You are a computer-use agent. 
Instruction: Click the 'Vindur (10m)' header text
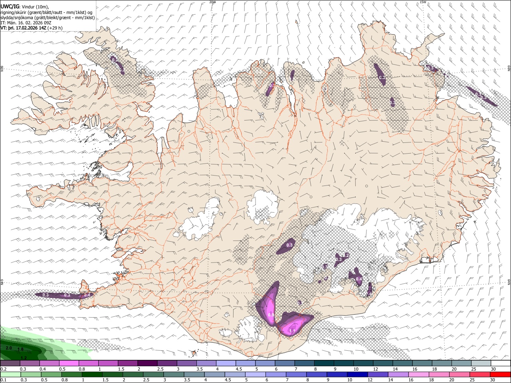pos(35,6)
